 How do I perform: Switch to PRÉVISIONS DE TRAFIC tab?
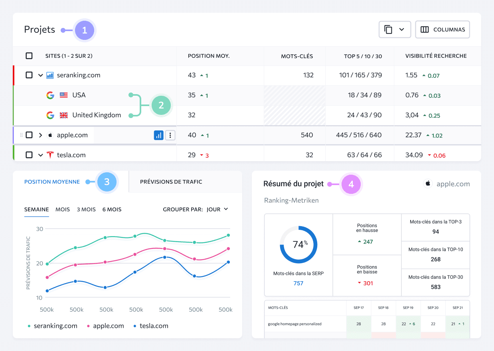pos(171,181)
